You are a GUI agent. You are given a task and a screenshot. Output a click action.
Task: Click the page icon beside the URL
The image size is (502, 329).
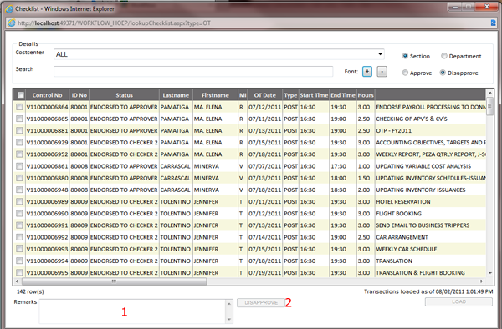coord(12,23)
